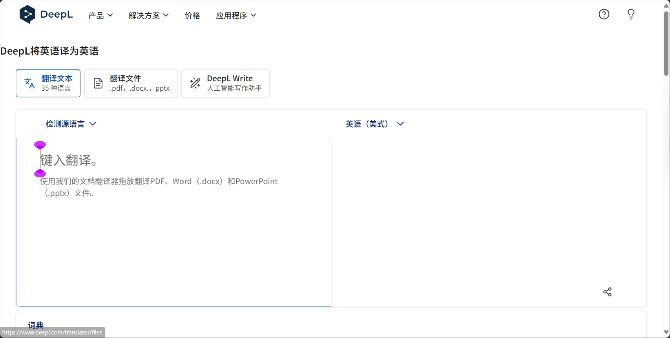Viewport: 670px width, 338px height.
Task: Click the page vertical scrollbar thumb
Action: click(666, 43)
